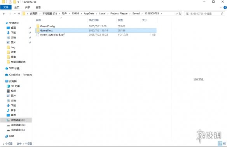
Task: Open the blue help question icon
Action: (x=225, y=7)
